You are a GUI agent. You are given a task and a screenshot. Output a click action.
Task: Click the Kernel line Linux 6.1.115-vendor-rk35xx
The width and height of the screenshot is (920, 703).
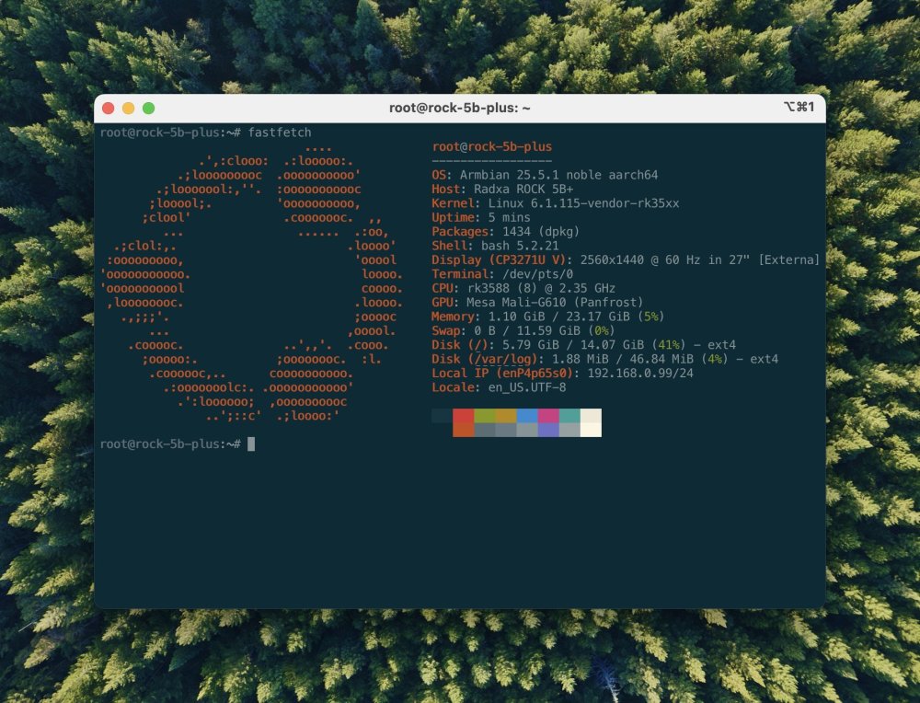555,203
